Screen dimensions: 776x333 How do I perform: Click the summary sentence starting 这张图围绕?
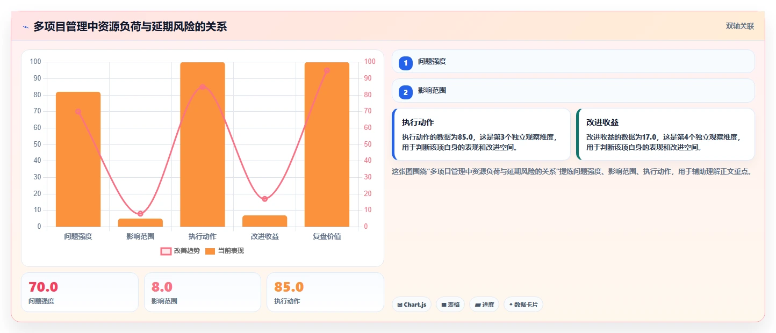click(571, 172)
